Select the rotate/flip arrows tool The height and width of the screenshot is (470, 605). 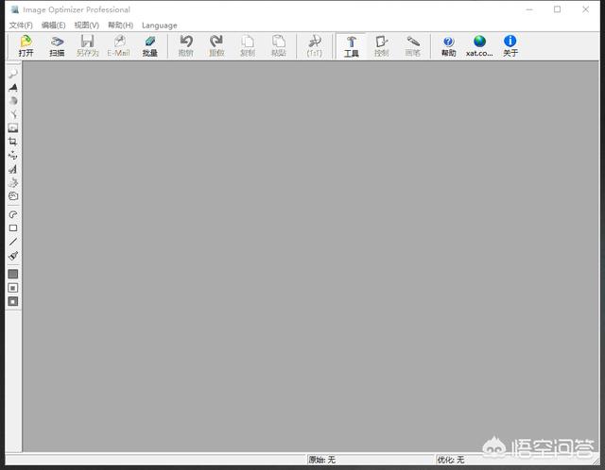[x=13, y=156]
